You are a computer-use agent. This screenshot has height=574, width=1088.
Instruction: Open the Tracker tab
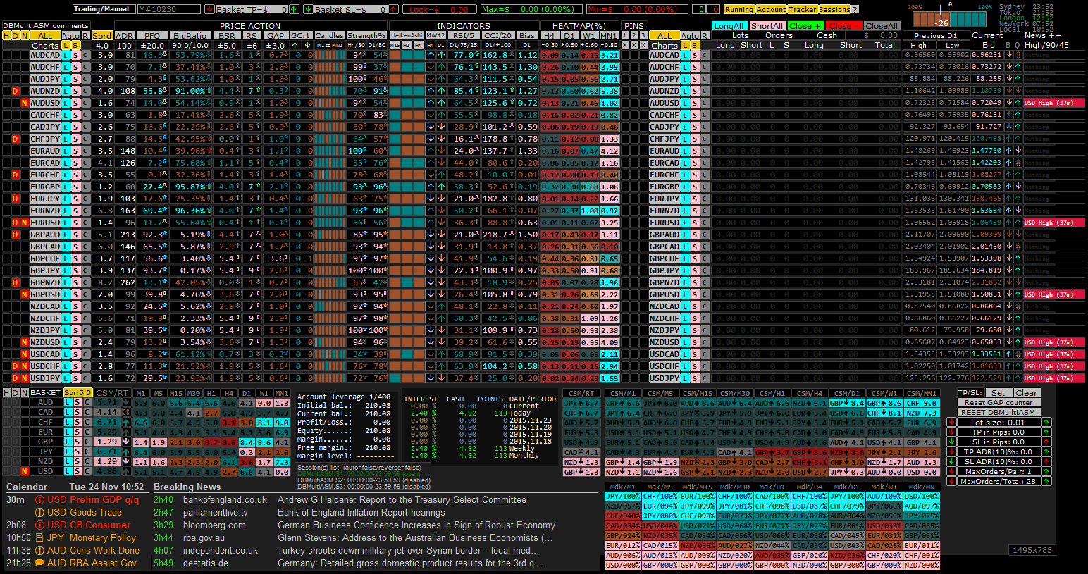[803, 9]
